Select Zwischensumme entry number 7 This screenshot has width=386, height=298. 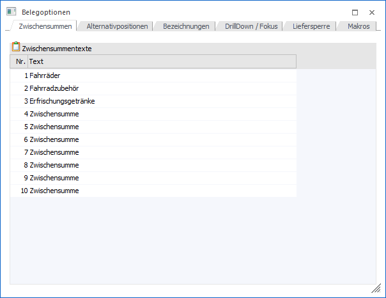(54, 152)
